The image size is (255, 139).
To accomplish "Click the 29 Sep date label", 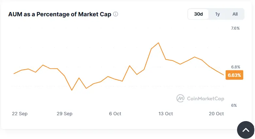I will pos(64,114).
